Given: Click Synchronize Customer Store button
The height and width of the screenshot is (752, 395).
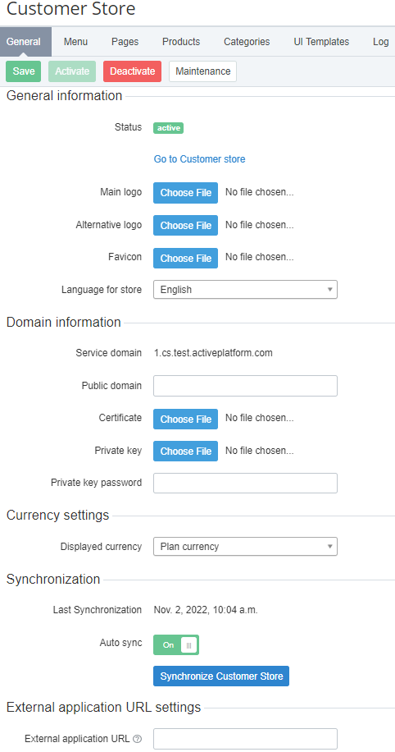Looking at the screenshot, I should point(221,676).
